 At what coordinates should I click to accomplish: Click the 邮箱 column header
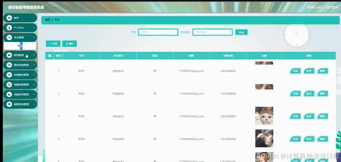coord(191,56)
